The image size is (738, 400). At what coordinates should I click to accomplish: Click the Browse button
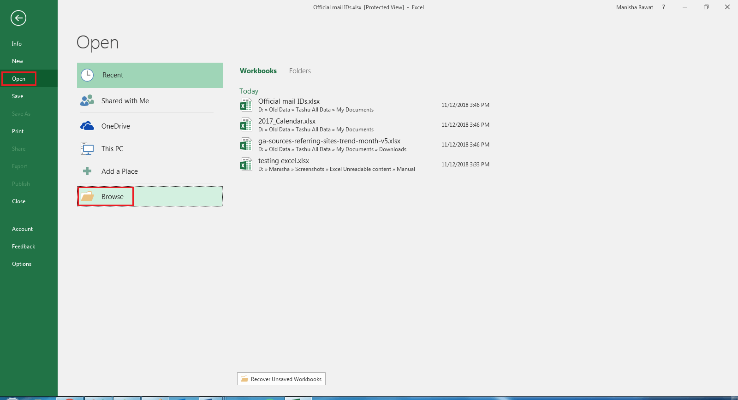(150, 196)
